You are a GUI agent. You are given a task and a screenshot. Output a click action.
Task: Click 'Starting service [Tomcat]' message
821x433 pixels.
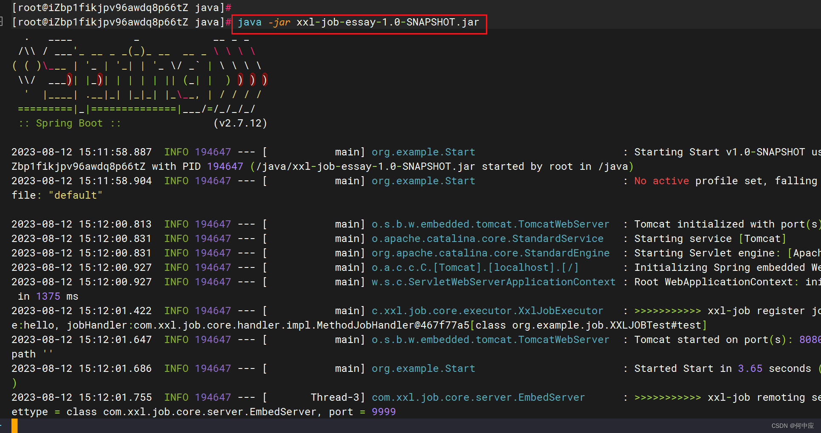(x=710, y=239)
